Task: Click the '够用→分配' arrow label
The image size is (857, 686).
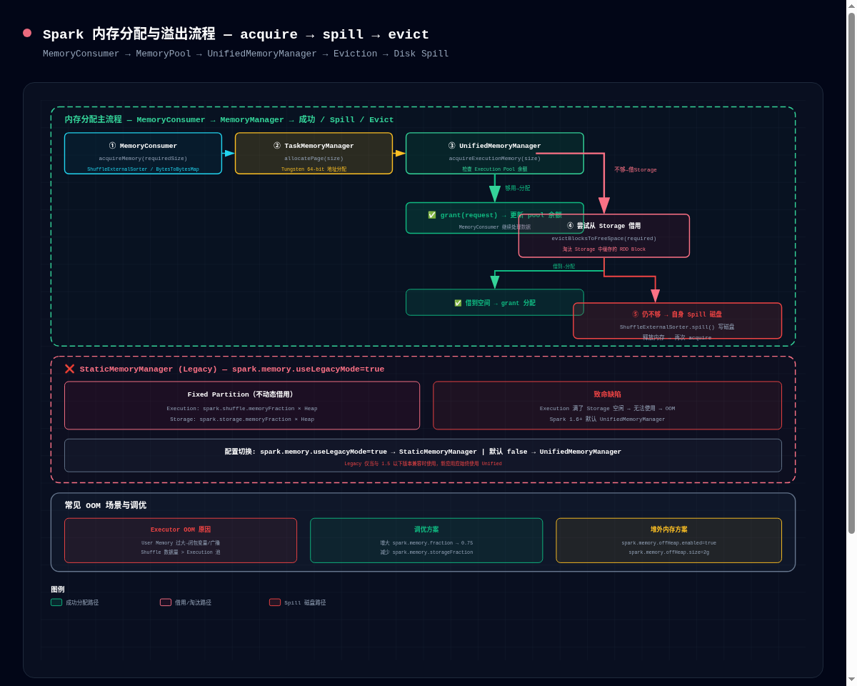Action: (x=518, y=188)
